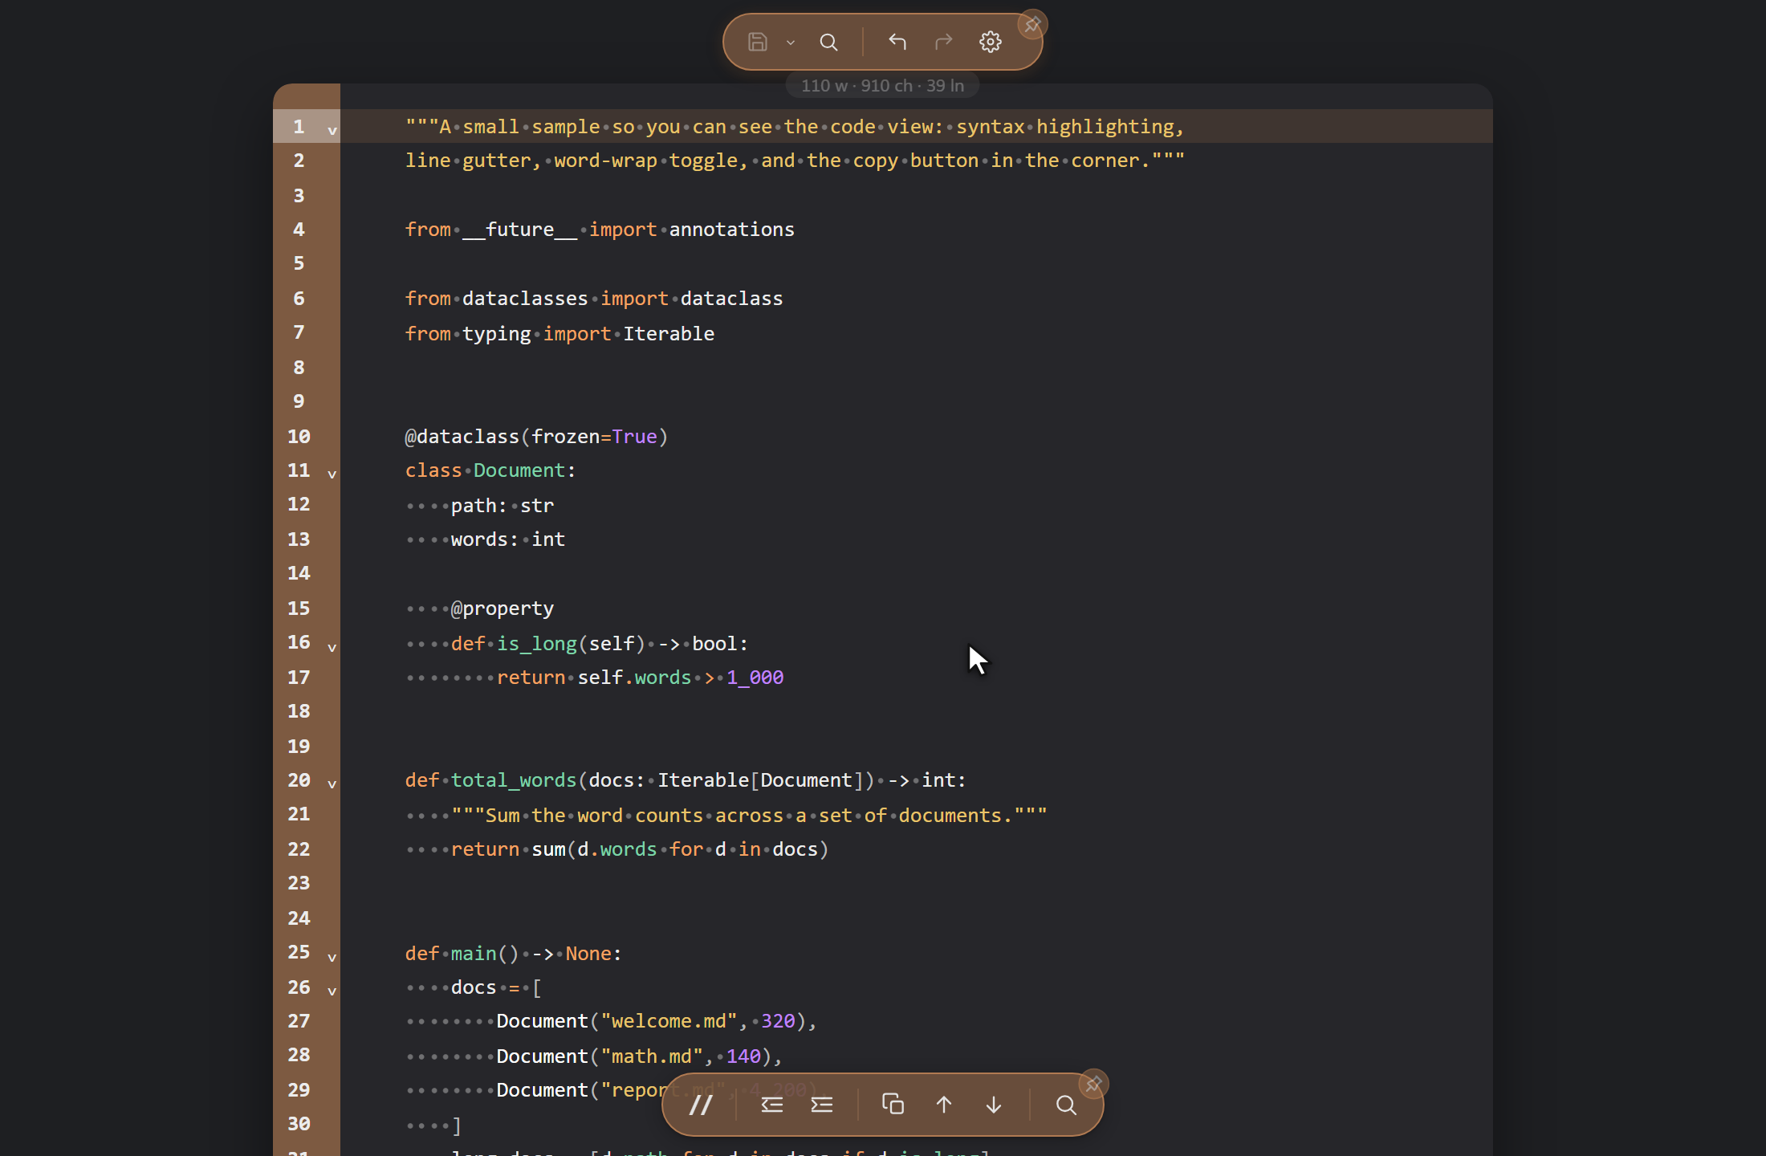The width and height of the screenshot is (1766, 1156).
Task: Click 'sum(d.words' on line 22
Action: [x=594, y=849]
